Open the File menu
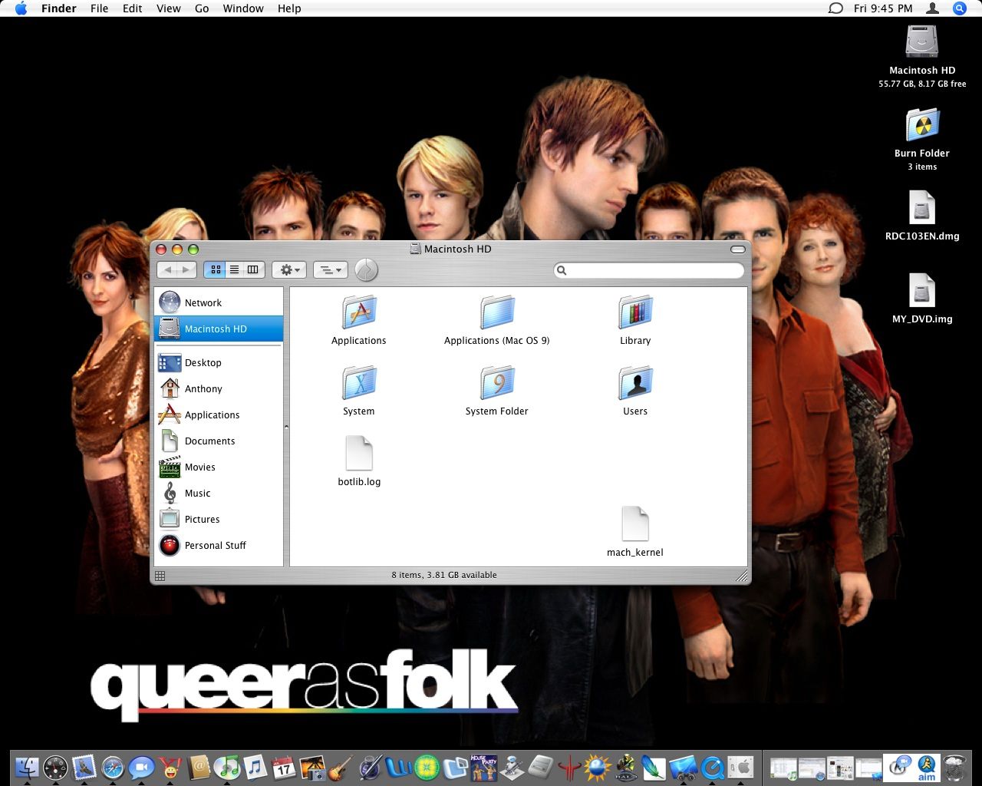 [99, 8]
